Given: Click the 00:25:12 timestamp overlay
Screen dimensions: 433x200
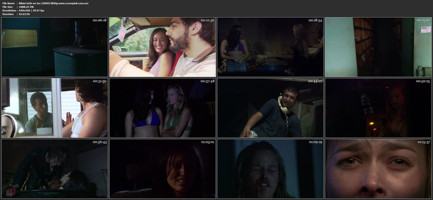Looking at the screenshot, I should click(423, 21).
